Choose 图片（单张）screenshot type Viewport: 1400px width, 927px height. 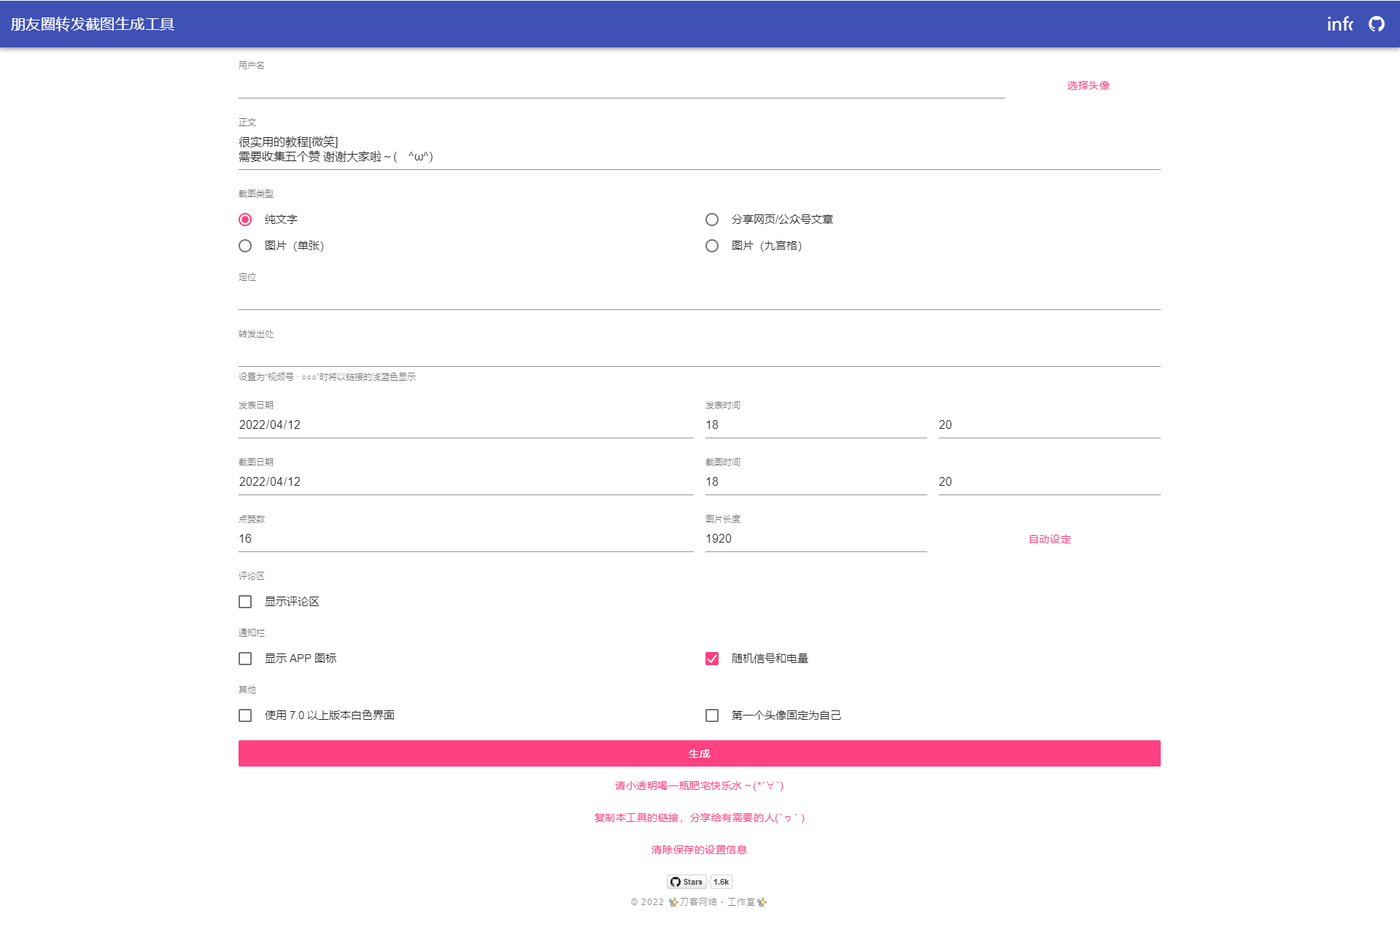click(245, 246)
